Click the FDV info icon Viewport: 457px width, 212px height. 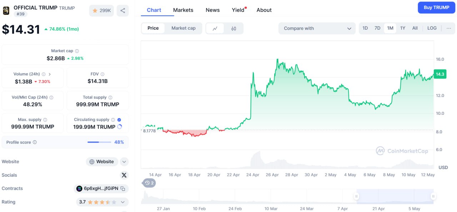click(102, 74)
